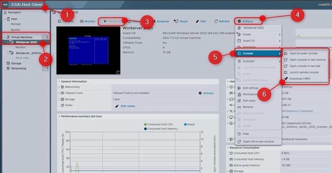The image size is (332, 173).
Task: Select Launch remote console
Action: (x=305, y=72)
